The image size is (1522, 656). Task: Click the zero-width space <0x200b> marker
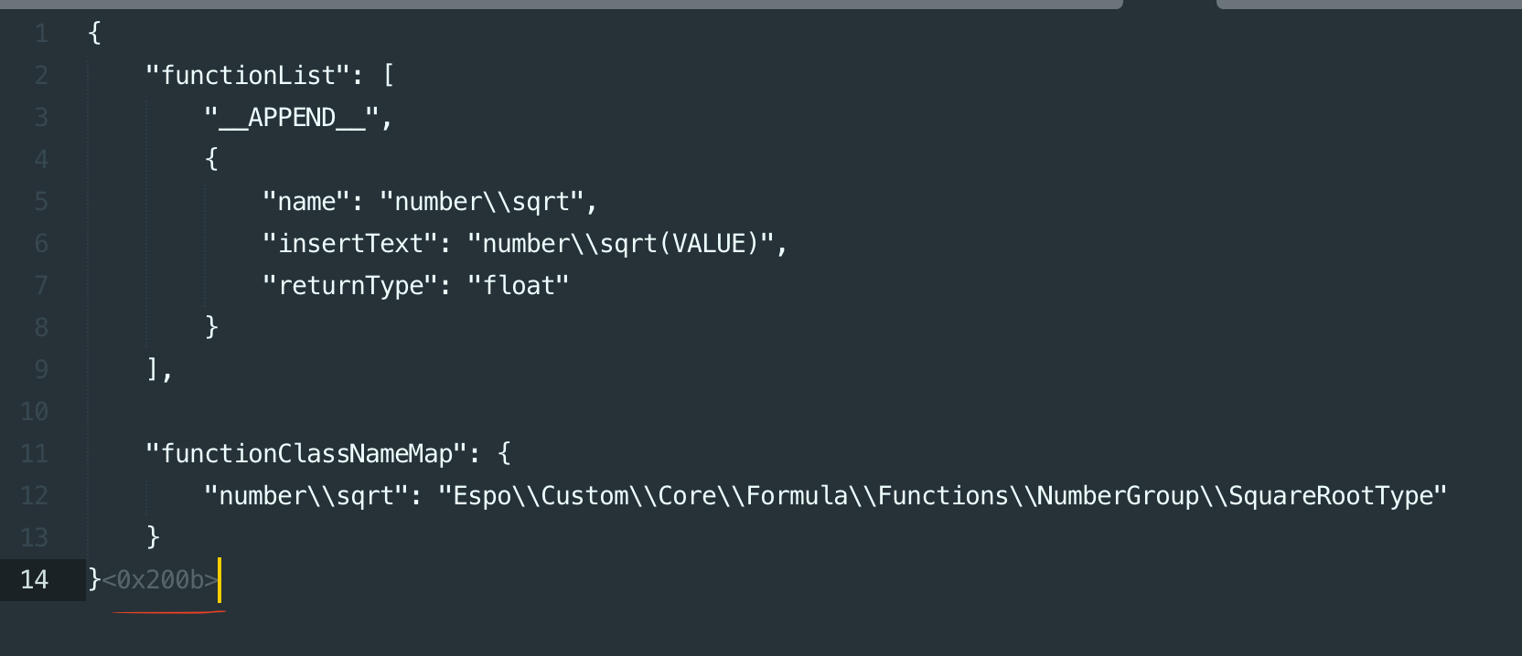click(160, 579)
